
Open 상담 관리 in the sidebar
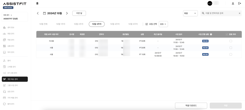(10, 92)
